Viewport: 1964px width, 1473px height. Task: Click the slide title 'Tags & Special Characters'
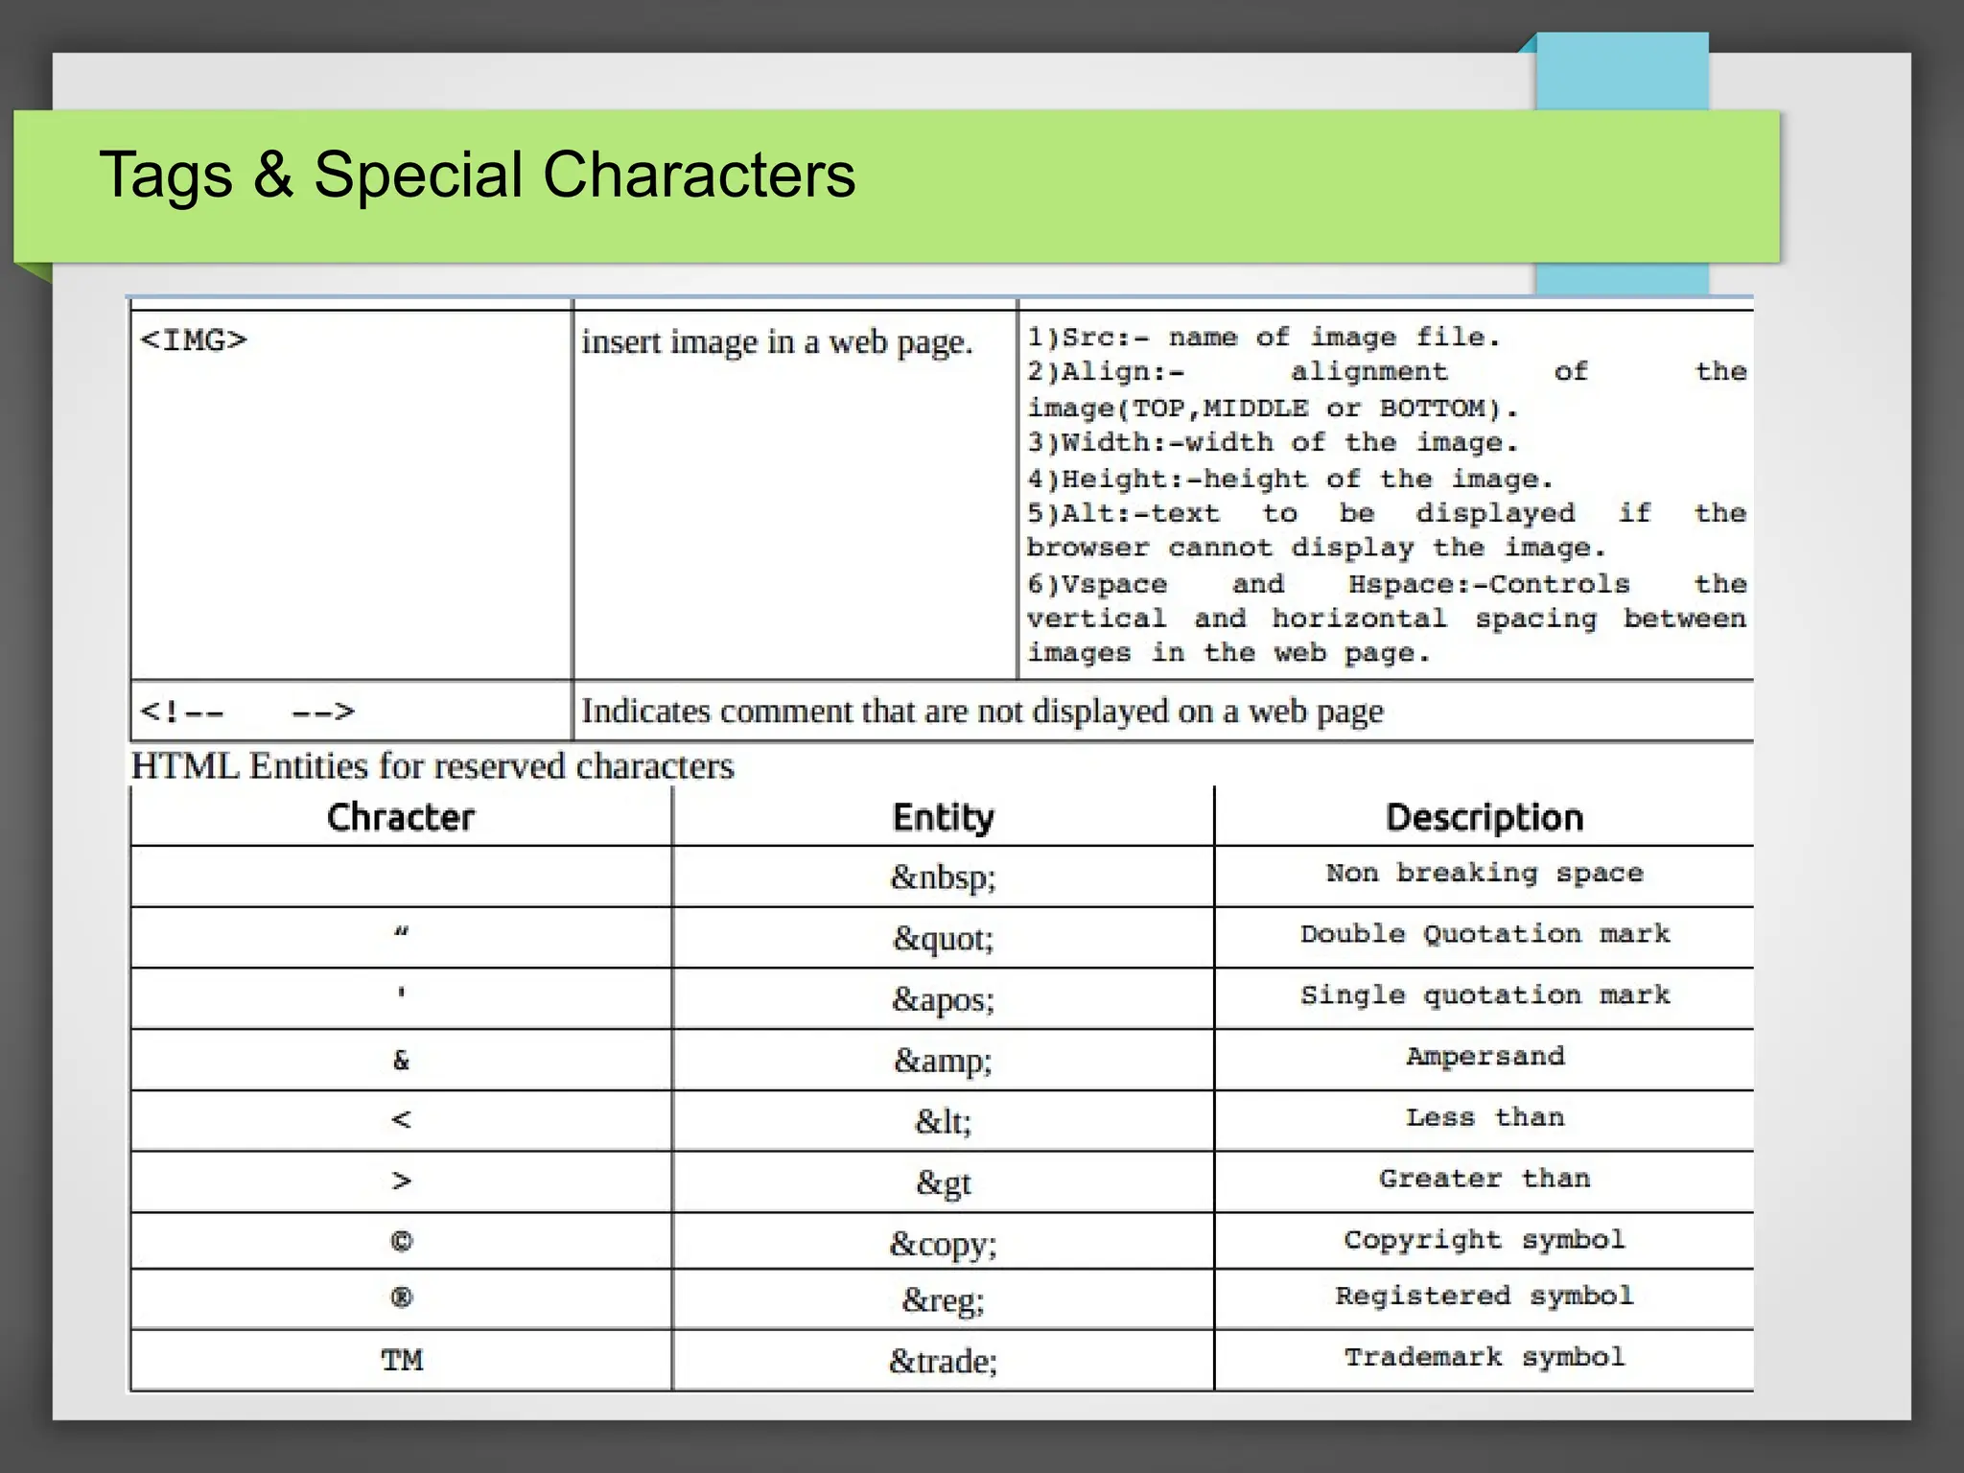(477, 175)
